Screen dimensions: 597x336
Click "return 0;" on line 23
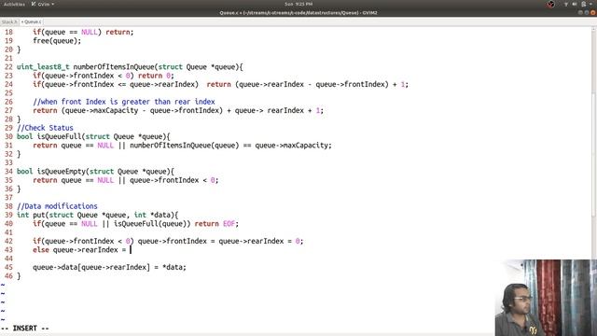pyautogui.click(x=156, y=76)
